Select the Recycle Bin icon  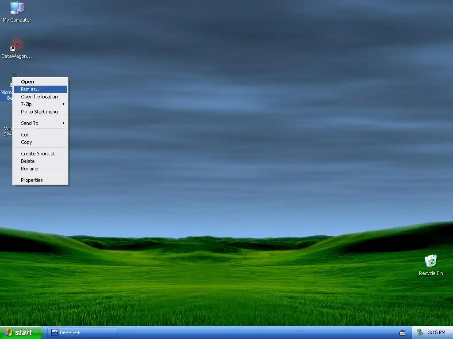431,265
